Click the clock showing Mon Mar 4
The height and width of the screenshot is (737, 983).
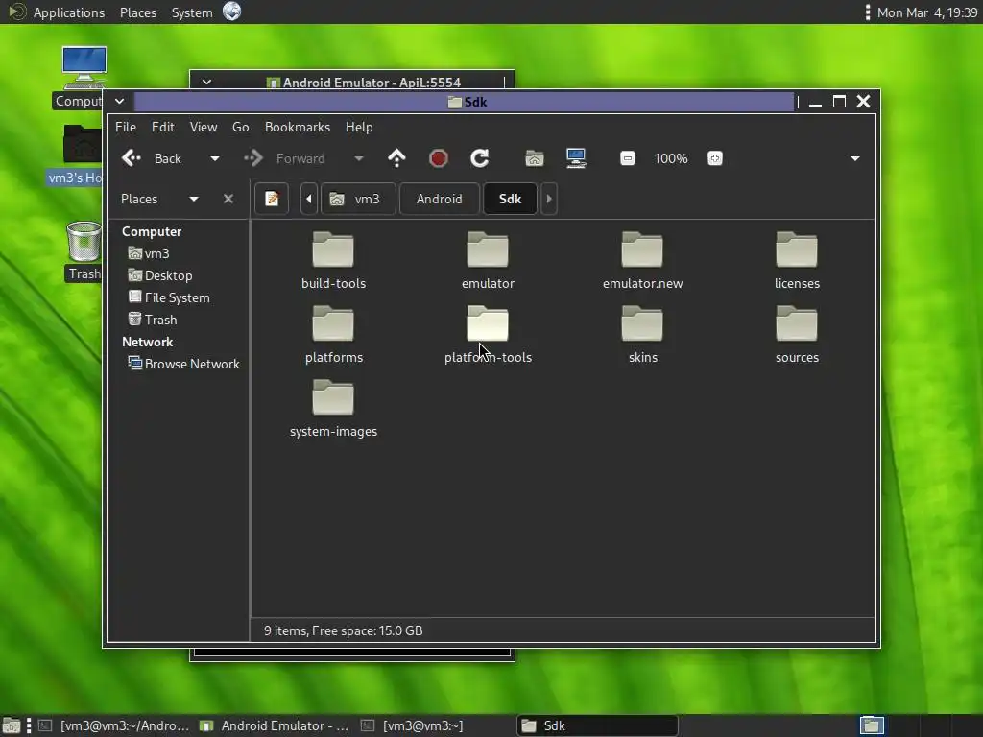point(927,12)
